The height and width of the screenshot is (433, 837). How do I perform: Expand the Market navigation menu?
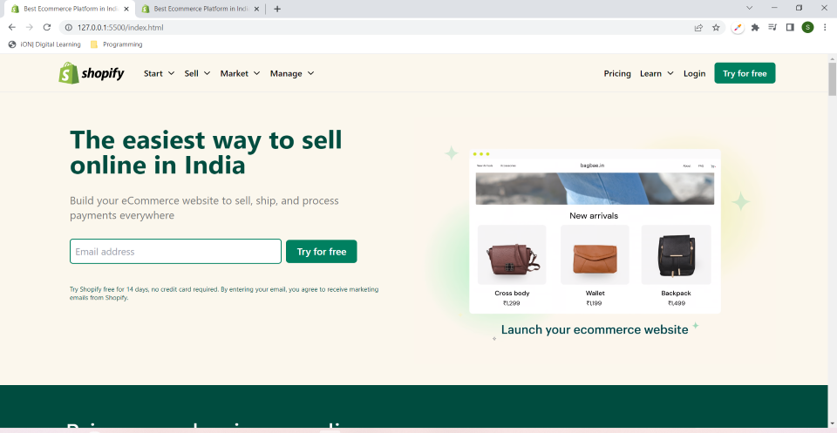point(241,73)
